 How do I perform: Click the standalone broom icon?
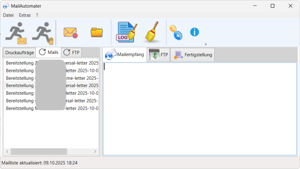(152, 32)
